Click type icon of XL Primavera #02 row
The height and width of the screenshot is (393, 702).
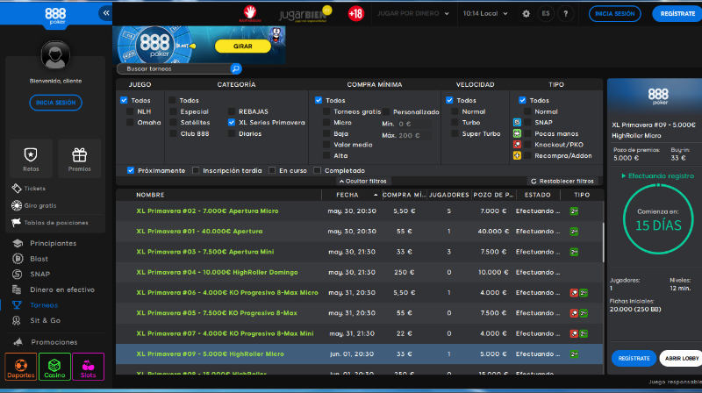(x=574, y=211)
